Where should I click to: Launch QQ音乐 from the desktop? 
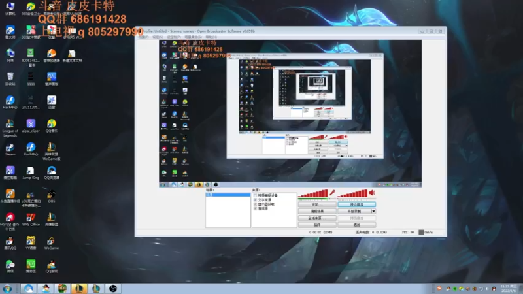[x=52, y=126]
